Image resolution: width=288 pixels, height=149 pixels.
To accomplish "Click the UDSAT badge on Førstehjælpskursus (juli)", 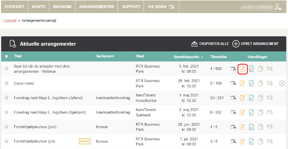I will coord(85,141).
